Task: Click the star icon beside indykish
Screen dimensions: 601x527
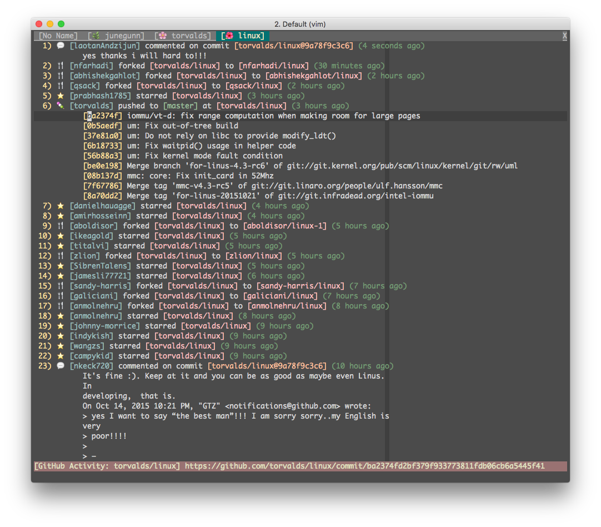Action: pyautogui.click(x=61, y=336)
